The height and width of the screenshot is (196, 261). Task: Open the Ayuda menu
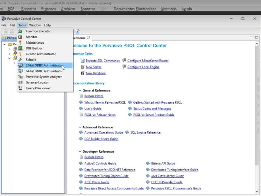[186, 9]
